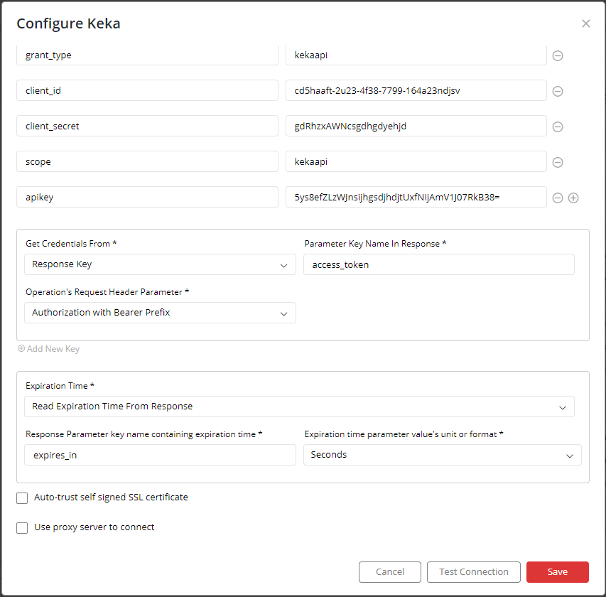Viewport: 606px width, 597px height.
Task: Edit the apikey key field
Action: coord(147,197)
